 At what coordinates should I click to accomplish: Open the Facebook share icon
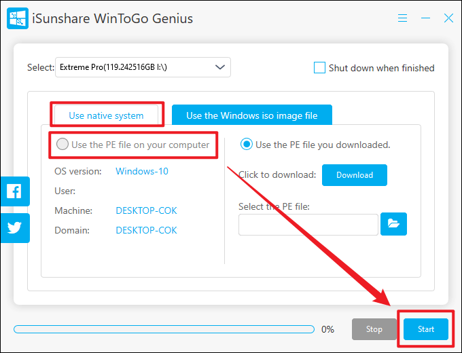click(14, 191)
